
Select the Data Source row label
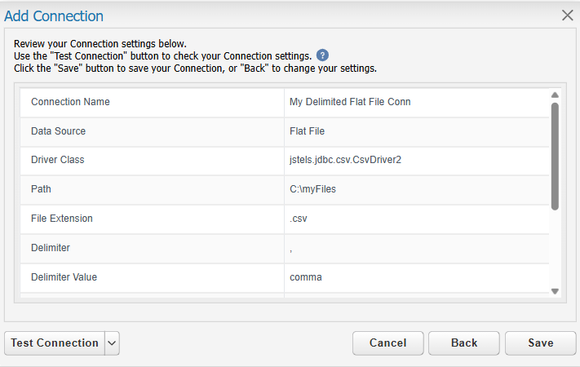(58, 131)
